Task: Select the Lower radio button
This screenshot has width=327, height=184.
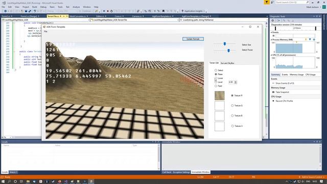Action: [x=216, y=78]
